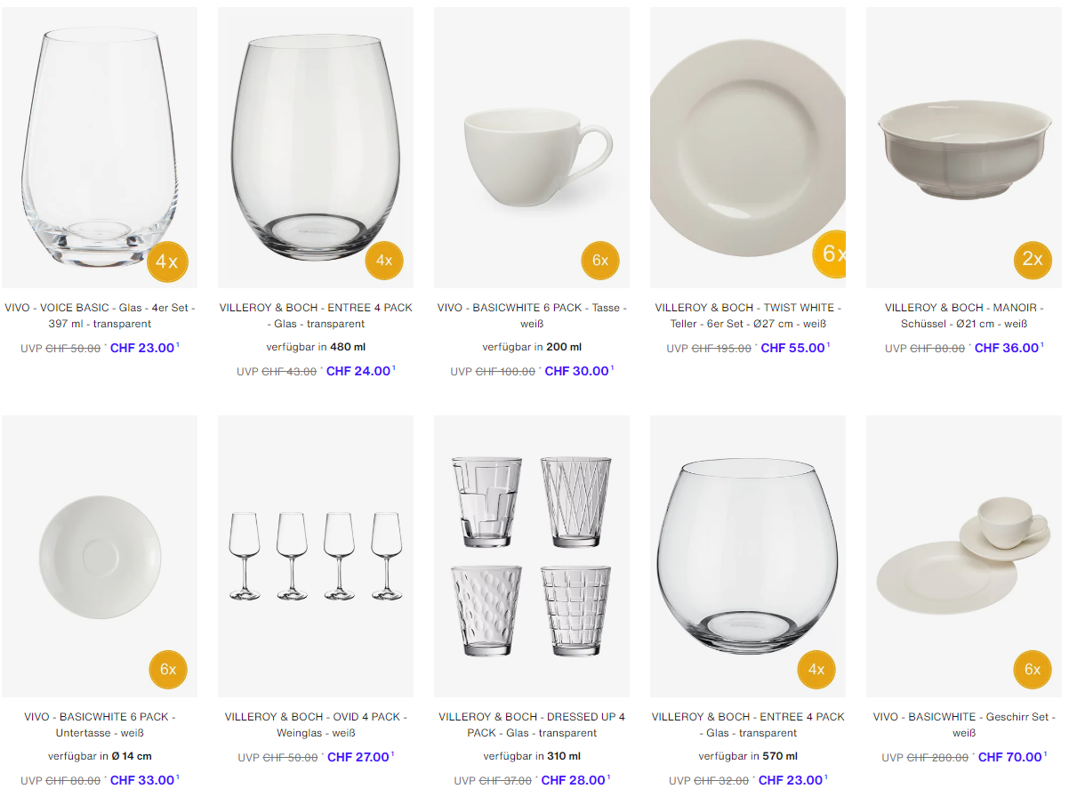The image size is (1069, 805).
Task: Click the 6x badge on Twist White plate
Action: (831, 254)
